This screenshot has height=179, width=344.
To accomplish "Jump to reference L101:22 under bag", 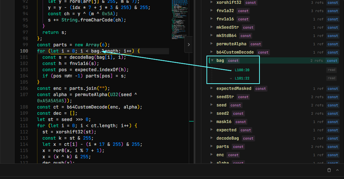I will click(242, 78).
